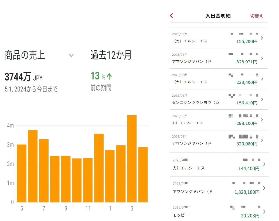Click the 155,200円 amount
Image resolution: width=279 pixels, height=221 pixels.
coord(247,42)
